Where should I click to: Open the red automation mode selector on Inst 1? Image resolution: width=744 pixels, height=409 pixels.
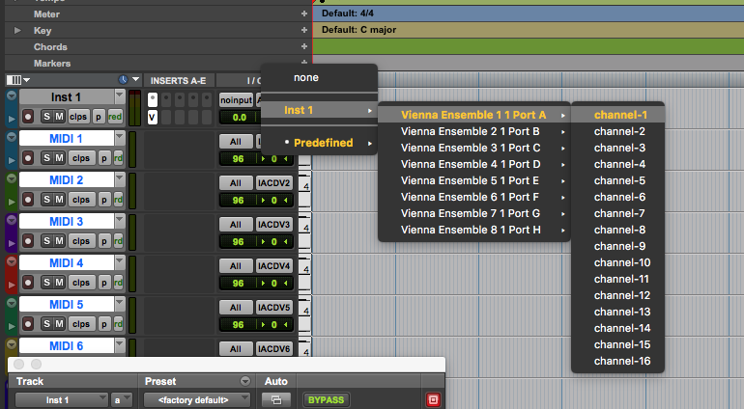click(115, 117)
